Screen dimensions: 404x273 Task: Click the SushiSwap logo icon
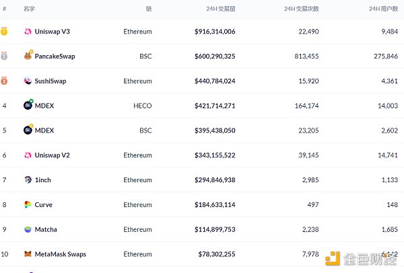(28, 81)
